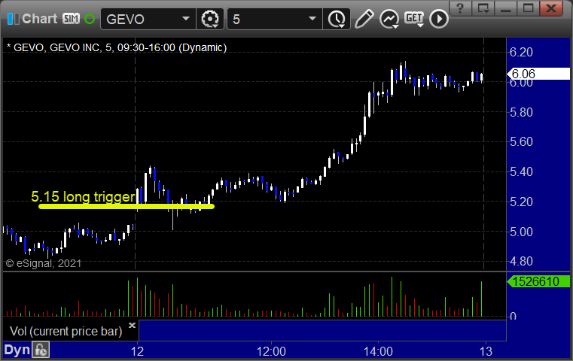Screen dimensions: 573x361
Task: Minimize the chart window
Action: (x=506, y=8)
